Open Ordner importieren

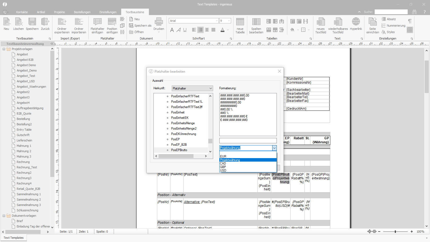[79, 26]
